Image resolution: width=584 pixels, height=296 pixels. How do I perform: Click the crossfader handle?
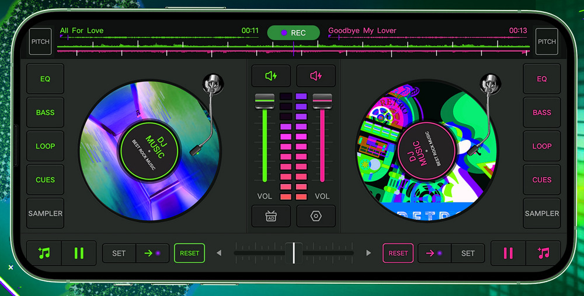pos(294,253)
